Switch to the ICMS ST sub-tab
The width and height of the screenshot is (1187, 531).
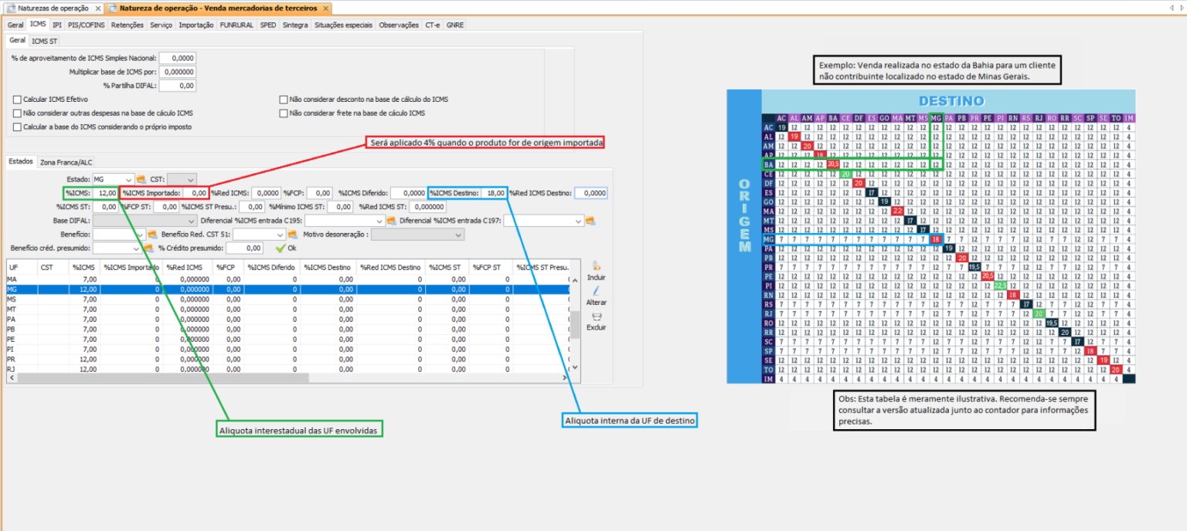[x=45, y=40]
